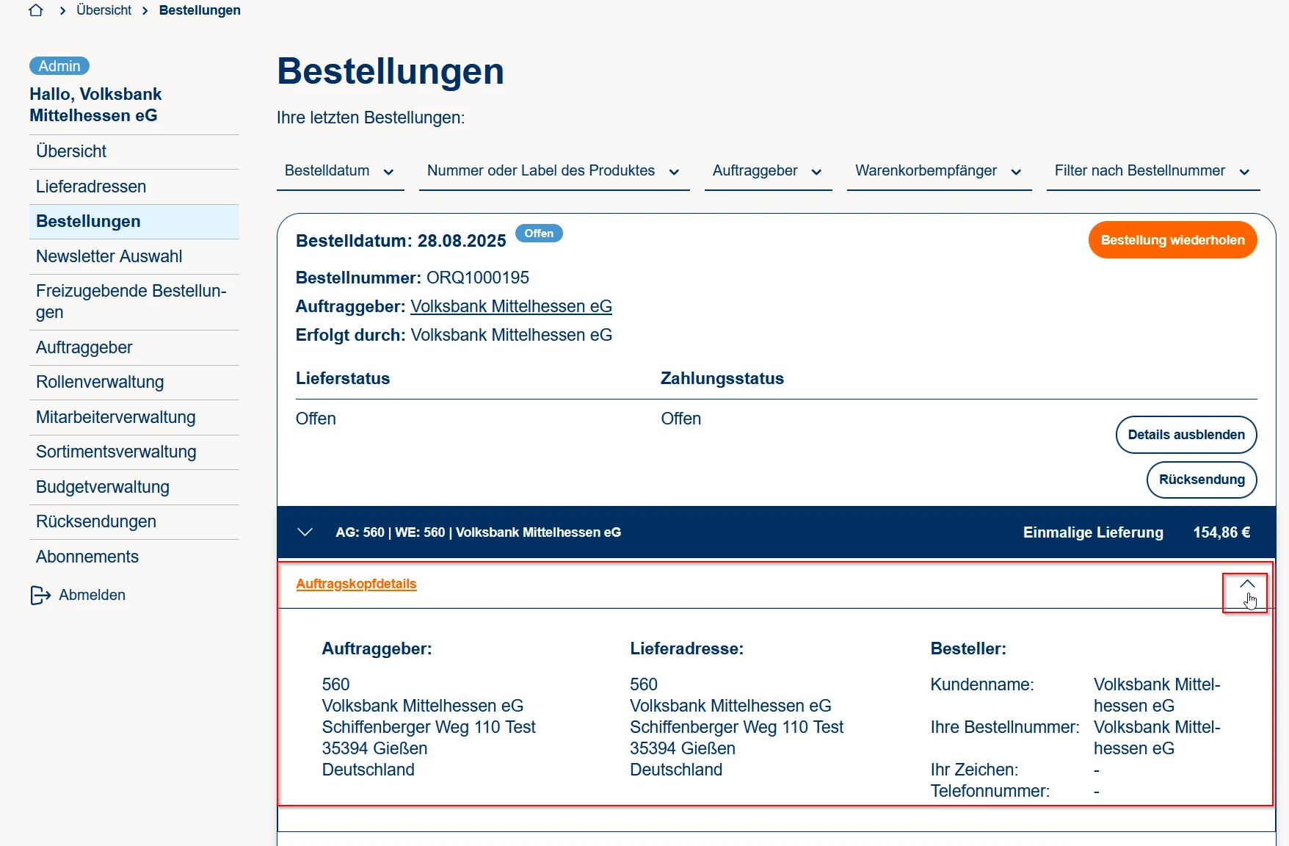Click the home icon in breadcrumb
Viewport: 1289px width, 846px height.
pyautogui.click(x=36, y=10)
